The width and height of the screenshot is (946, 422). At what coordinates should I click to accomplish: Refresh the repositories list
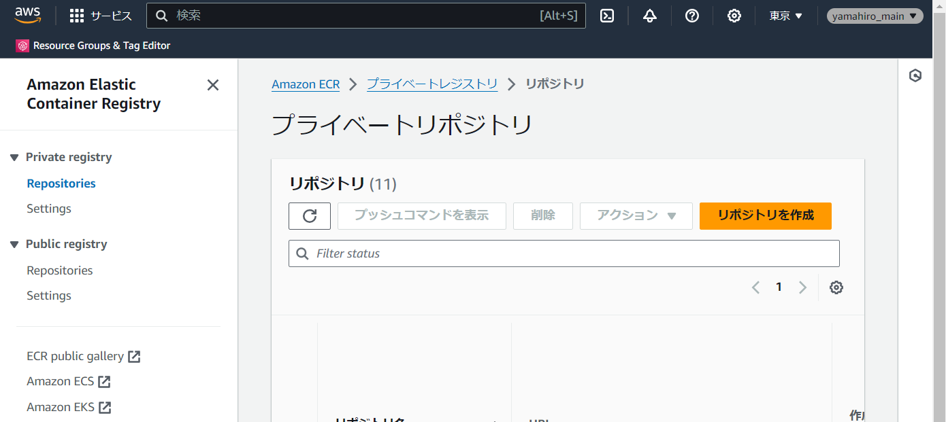pos(310,215)
